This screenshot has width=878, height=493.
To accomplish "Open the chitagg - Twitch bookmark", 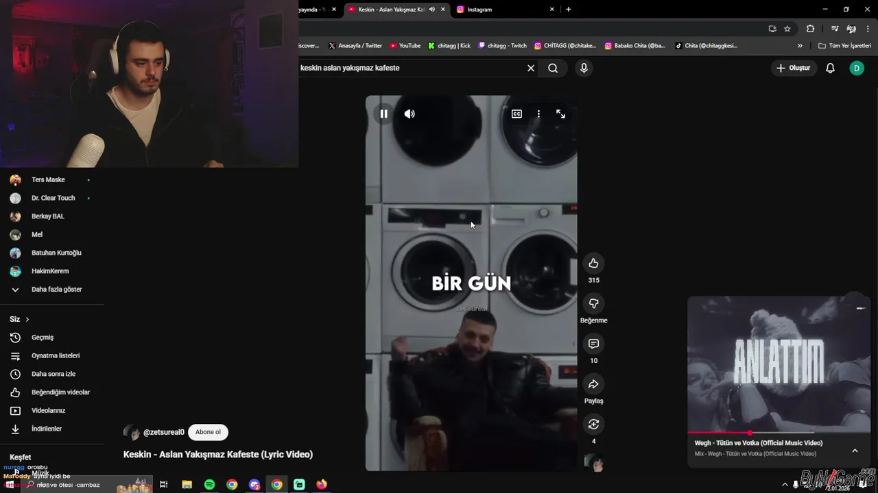I will (x=503, y=46).
